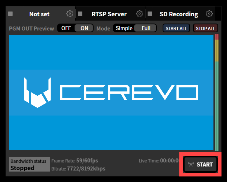Click the Cerevo logo emblem in preview

click(37, 92)
